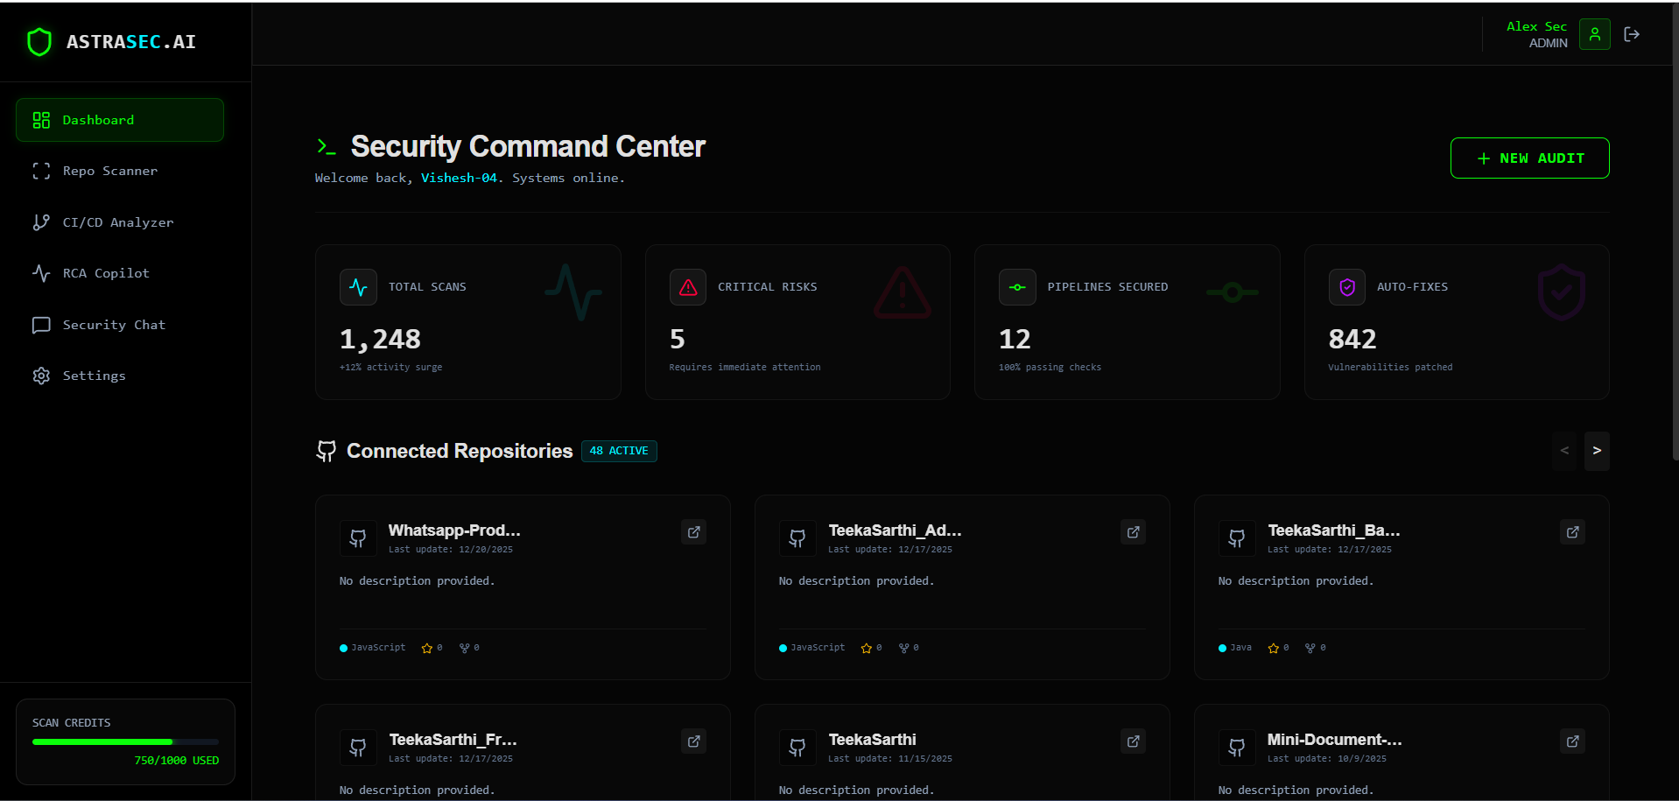Click the Java language label on TeekaSarthi_Ba...
Viewport: 1679px width, 801px height.
1240,648
